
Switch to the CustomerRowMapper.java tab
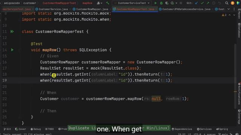[90, 9]
